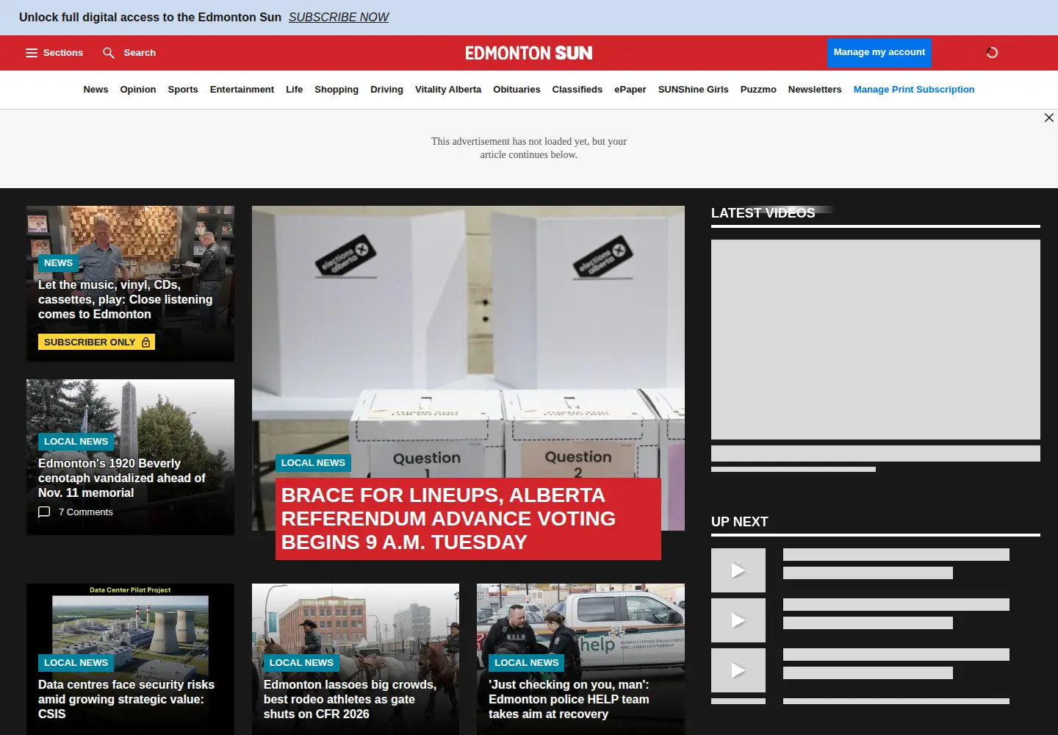Click the NEWS tag on vinyl story

tap(58, 263)
